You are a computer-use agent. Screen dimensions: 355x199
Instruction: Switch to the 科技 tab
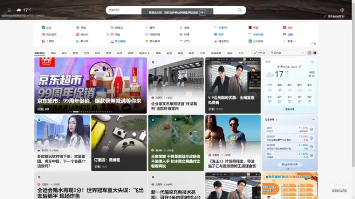(119, 53)
